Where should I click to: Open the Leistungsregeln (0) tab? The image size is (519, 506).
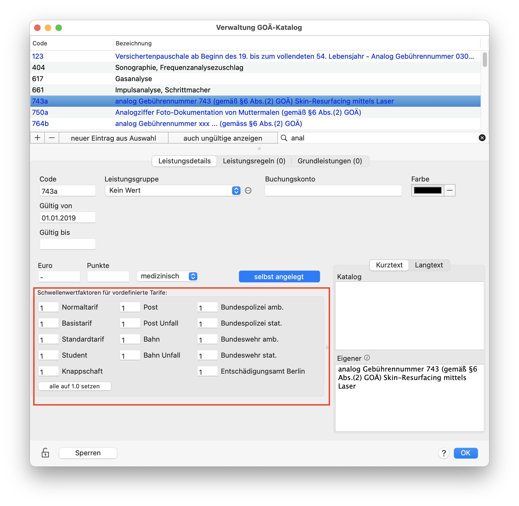click(254, 161)
